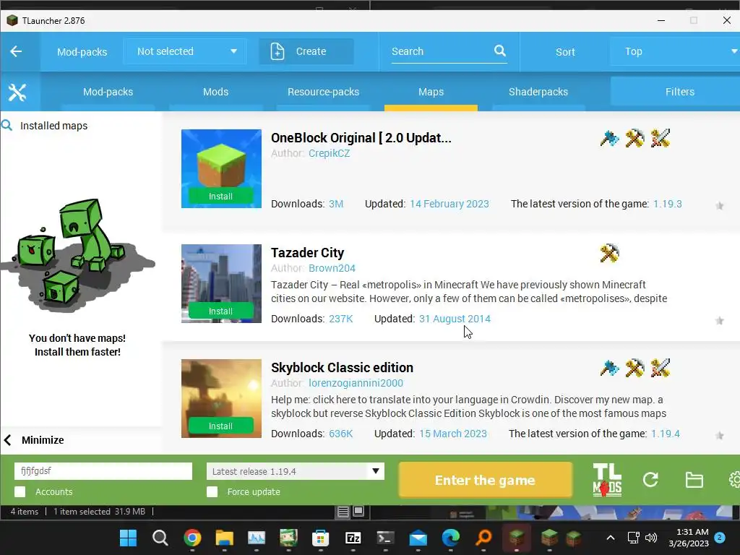The height and width of the screenshot is (555, 740).
Task: Open the Tazader City map thumbnail
Action: click(x=221, y=283)
